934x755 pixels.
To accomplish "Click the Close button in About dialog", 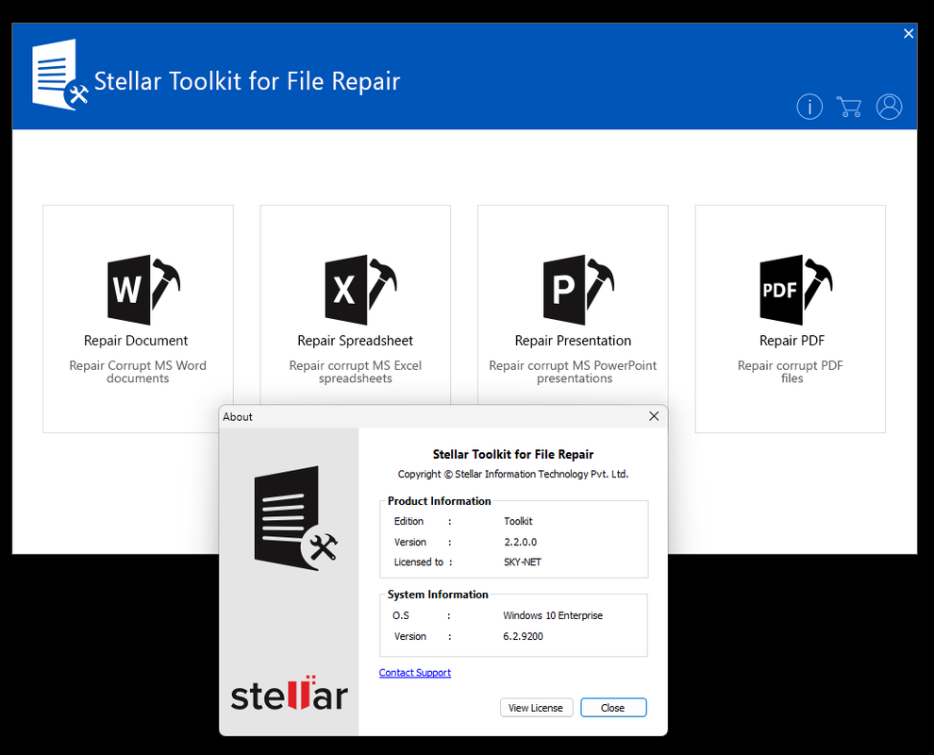I will pos(613,707).
